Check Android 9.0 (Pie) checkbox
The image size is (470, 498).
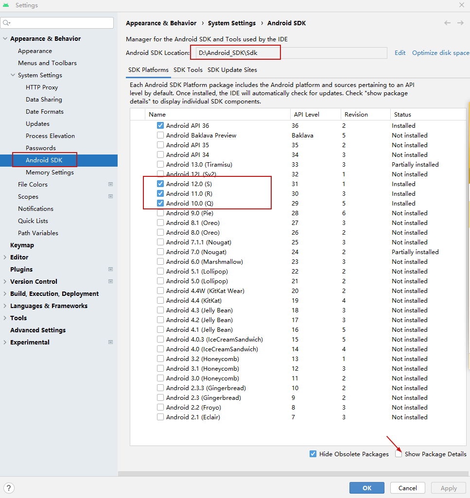click(160, 213)
